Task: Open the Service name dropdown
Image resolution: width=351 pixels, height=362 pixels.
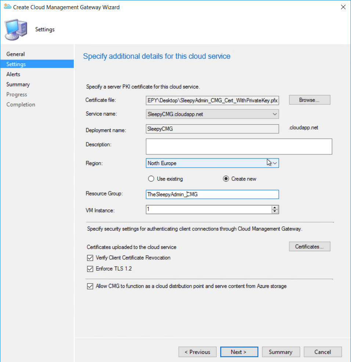Action: point(275,114)
